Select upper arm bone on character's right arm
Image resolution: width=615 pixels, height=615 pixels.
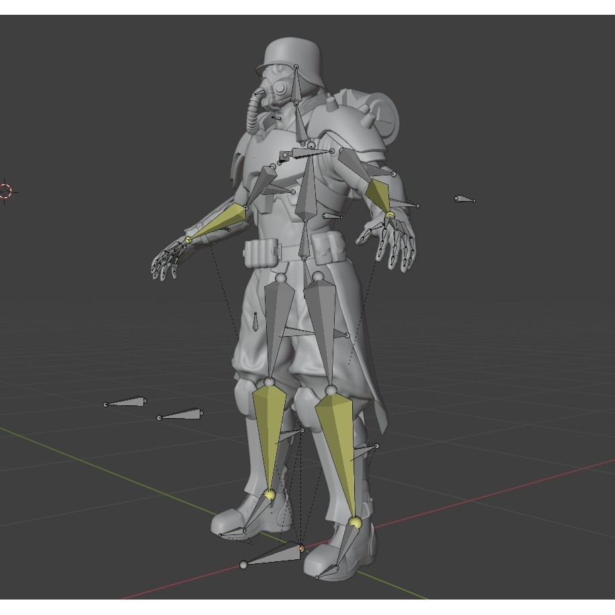point(261,185)
